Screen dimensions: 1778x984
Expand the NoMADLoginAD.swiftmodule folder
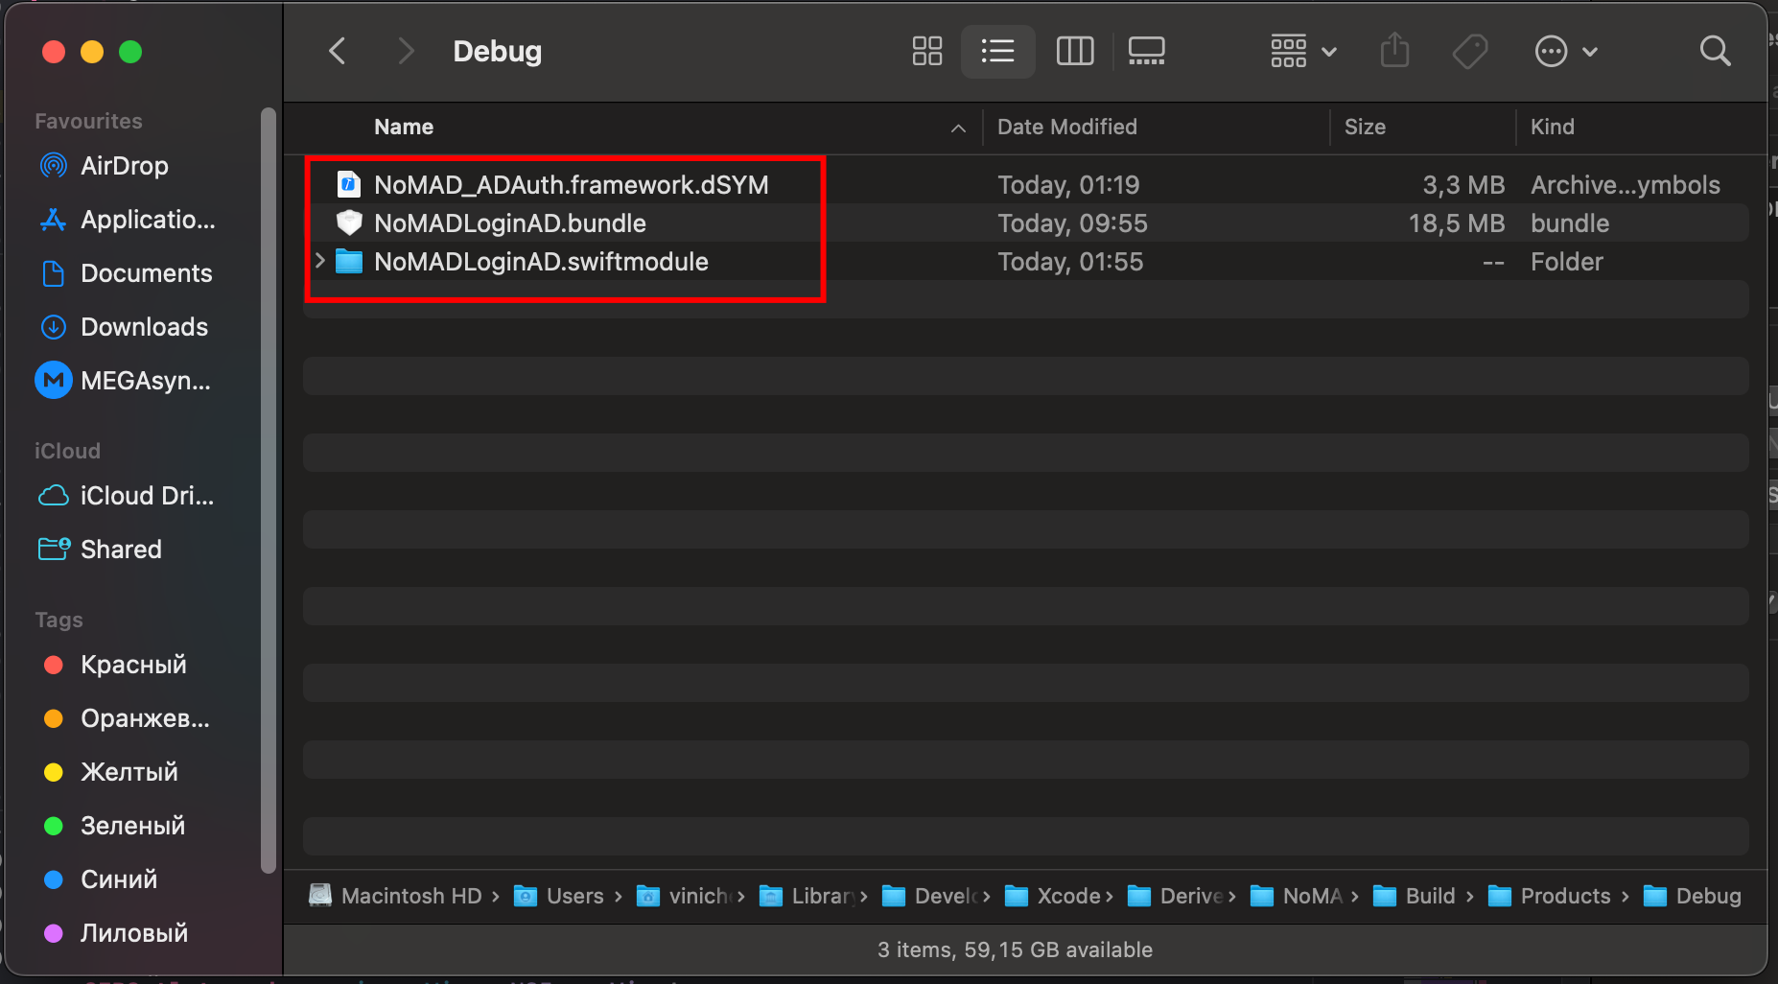320,261
